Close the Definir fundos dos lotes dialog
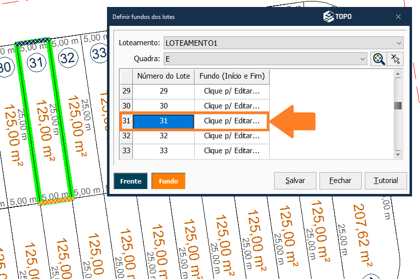The image size is (420, 279). 398,17
